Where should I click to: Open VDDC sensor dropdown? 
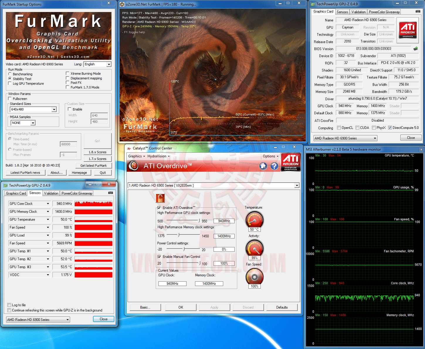(x=48, y=275)
